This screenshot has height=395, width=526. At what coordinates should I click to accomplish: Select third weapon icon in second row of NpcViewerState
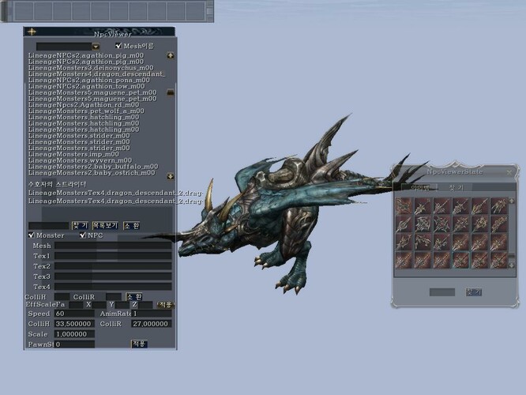point(441,224)
